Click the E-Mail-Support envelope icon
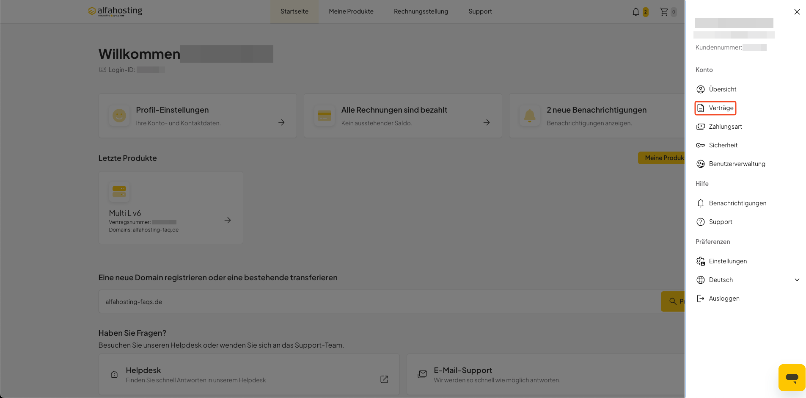The width and height of the screenshot is (806, 398). (422, 374)
